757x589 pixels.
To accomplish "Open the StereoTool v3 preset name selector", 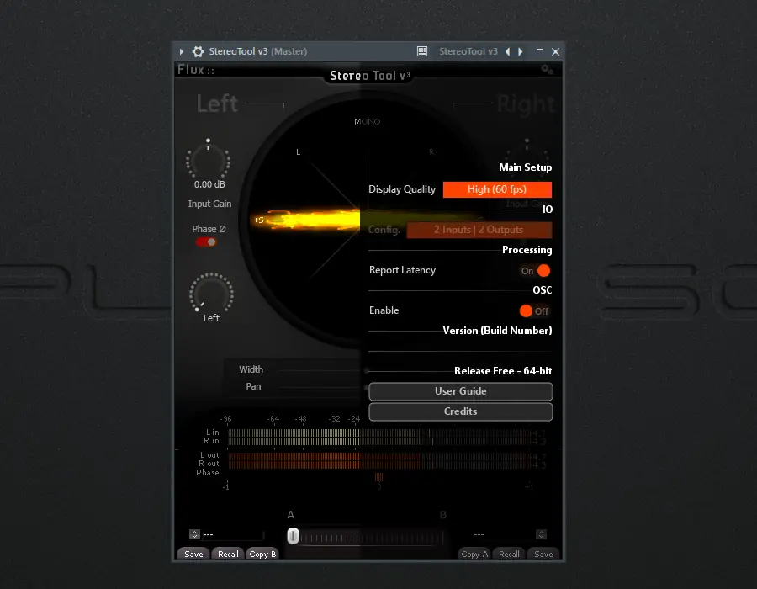I will [468, 51].
